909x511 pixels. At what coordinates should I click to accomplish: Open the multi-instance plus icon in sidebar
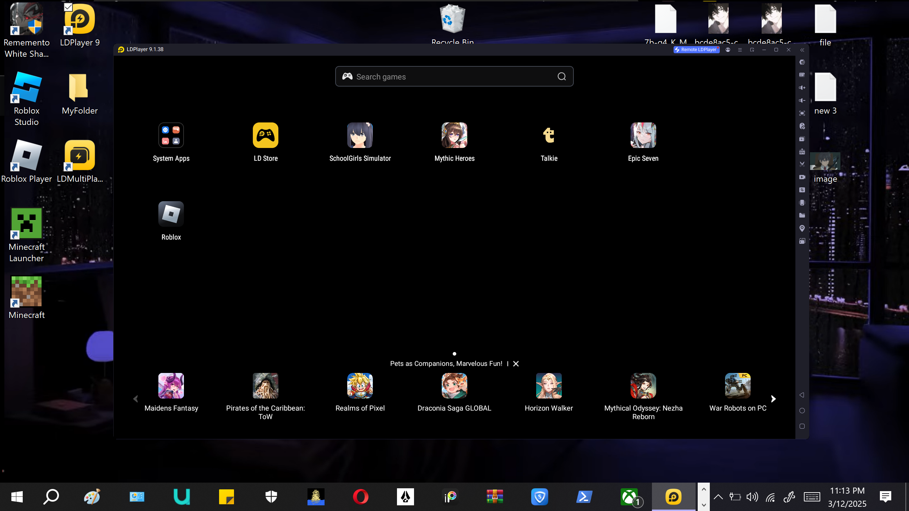point(802,139)
